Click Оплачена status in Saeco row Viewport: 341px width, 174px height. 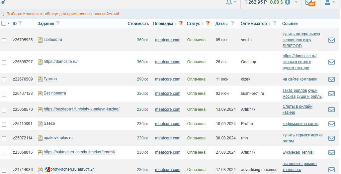coord(196,124)
